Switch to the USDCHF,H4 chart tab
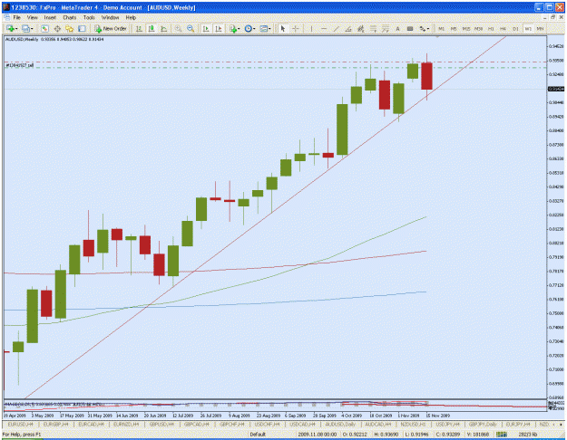Screen dimensions: 567x440 tap(267, 425)
